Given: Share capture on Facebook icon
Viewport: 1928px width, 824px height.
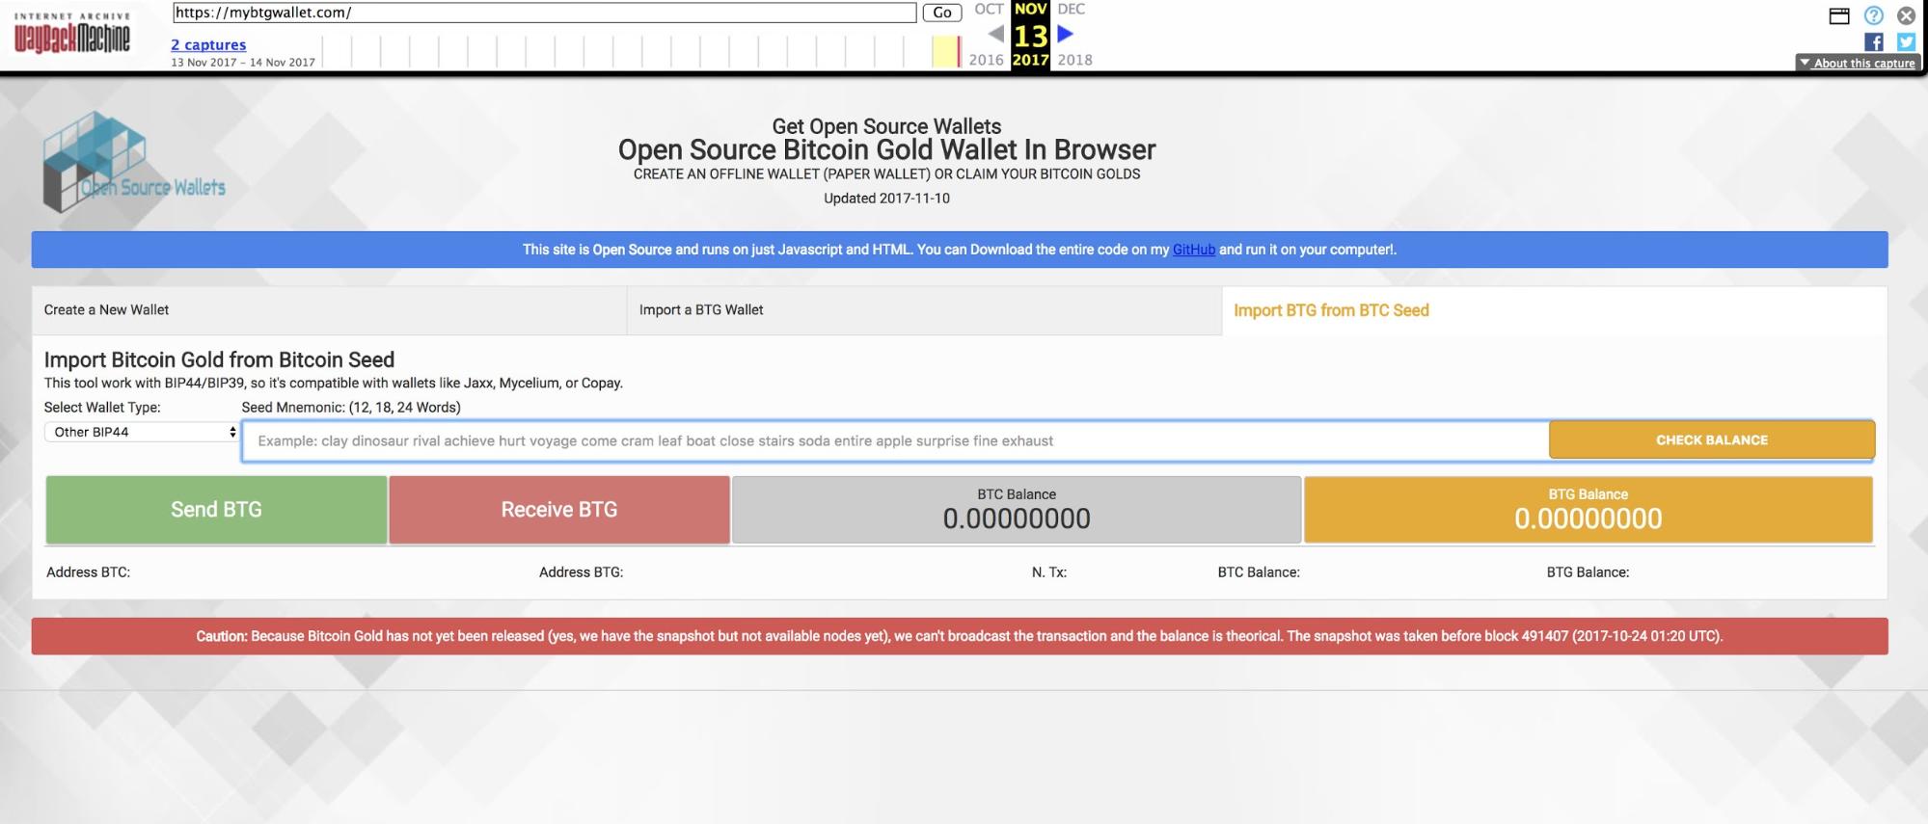Looking at the screenshot, I should coord(1873,41).
